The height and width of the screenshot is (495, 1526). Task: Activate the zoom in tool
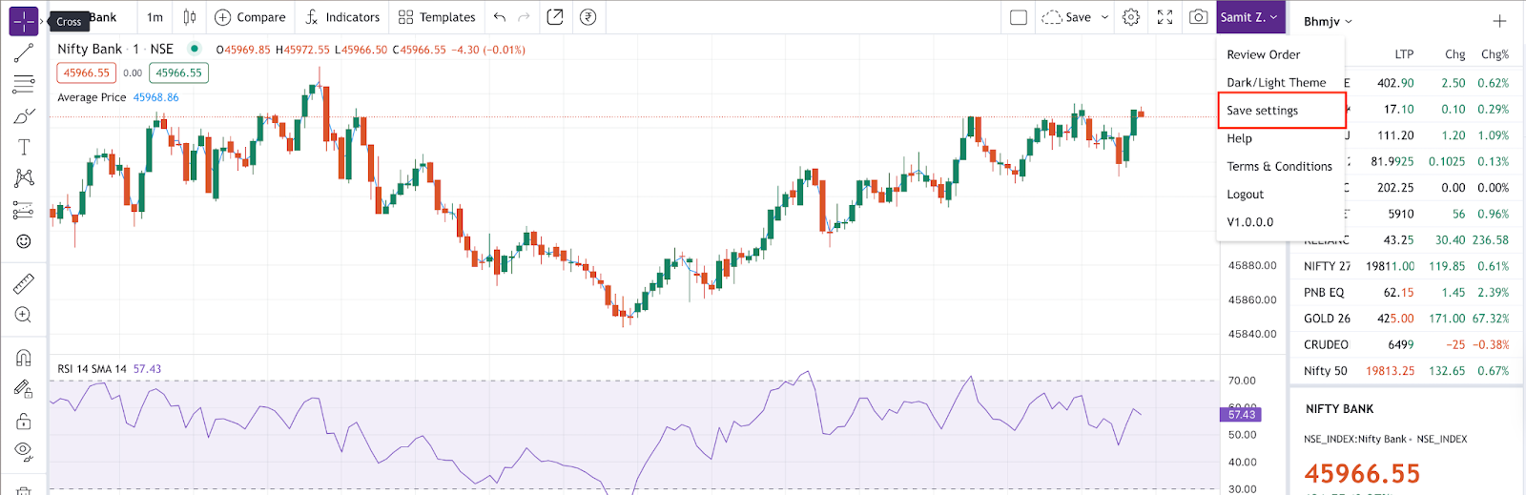[24, 315]
